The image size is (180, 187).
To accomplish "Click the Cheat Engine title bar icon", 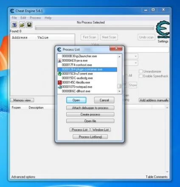I will click(x=12, y=11).
